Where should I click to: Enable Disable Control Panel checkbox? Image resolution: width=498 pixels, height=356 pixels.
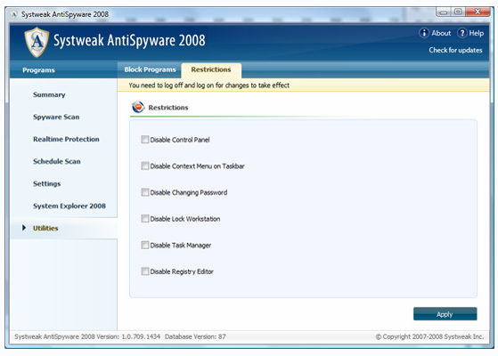click(x=145, y=140)
